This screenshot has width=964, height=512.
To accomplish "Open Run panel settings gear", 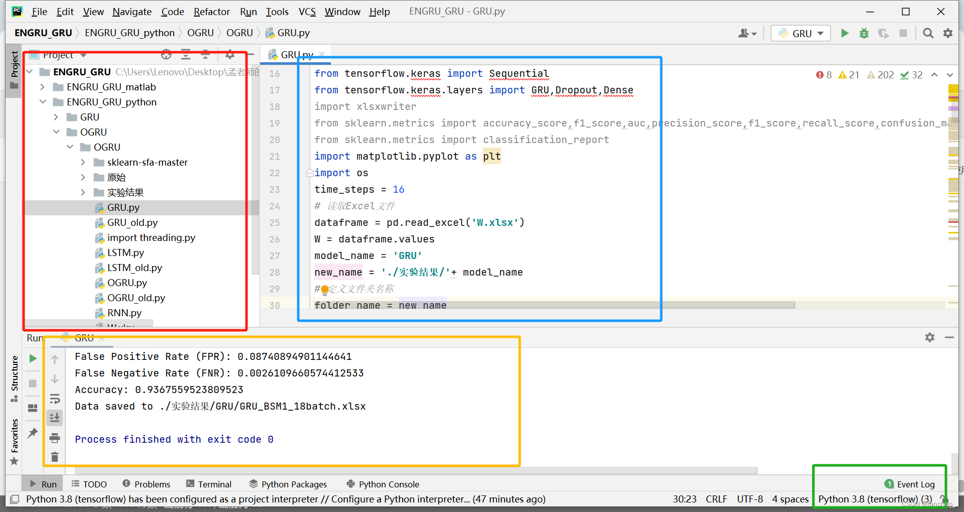I will click(x=930, y=337).
